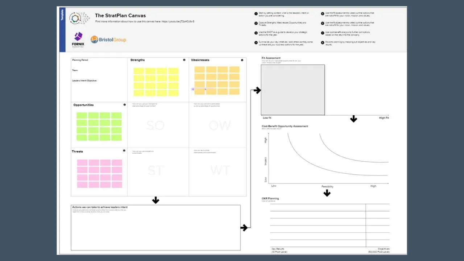Click numbered step 7 cost-benefit instruction icon
464x261 pixels.
(322, 33)
